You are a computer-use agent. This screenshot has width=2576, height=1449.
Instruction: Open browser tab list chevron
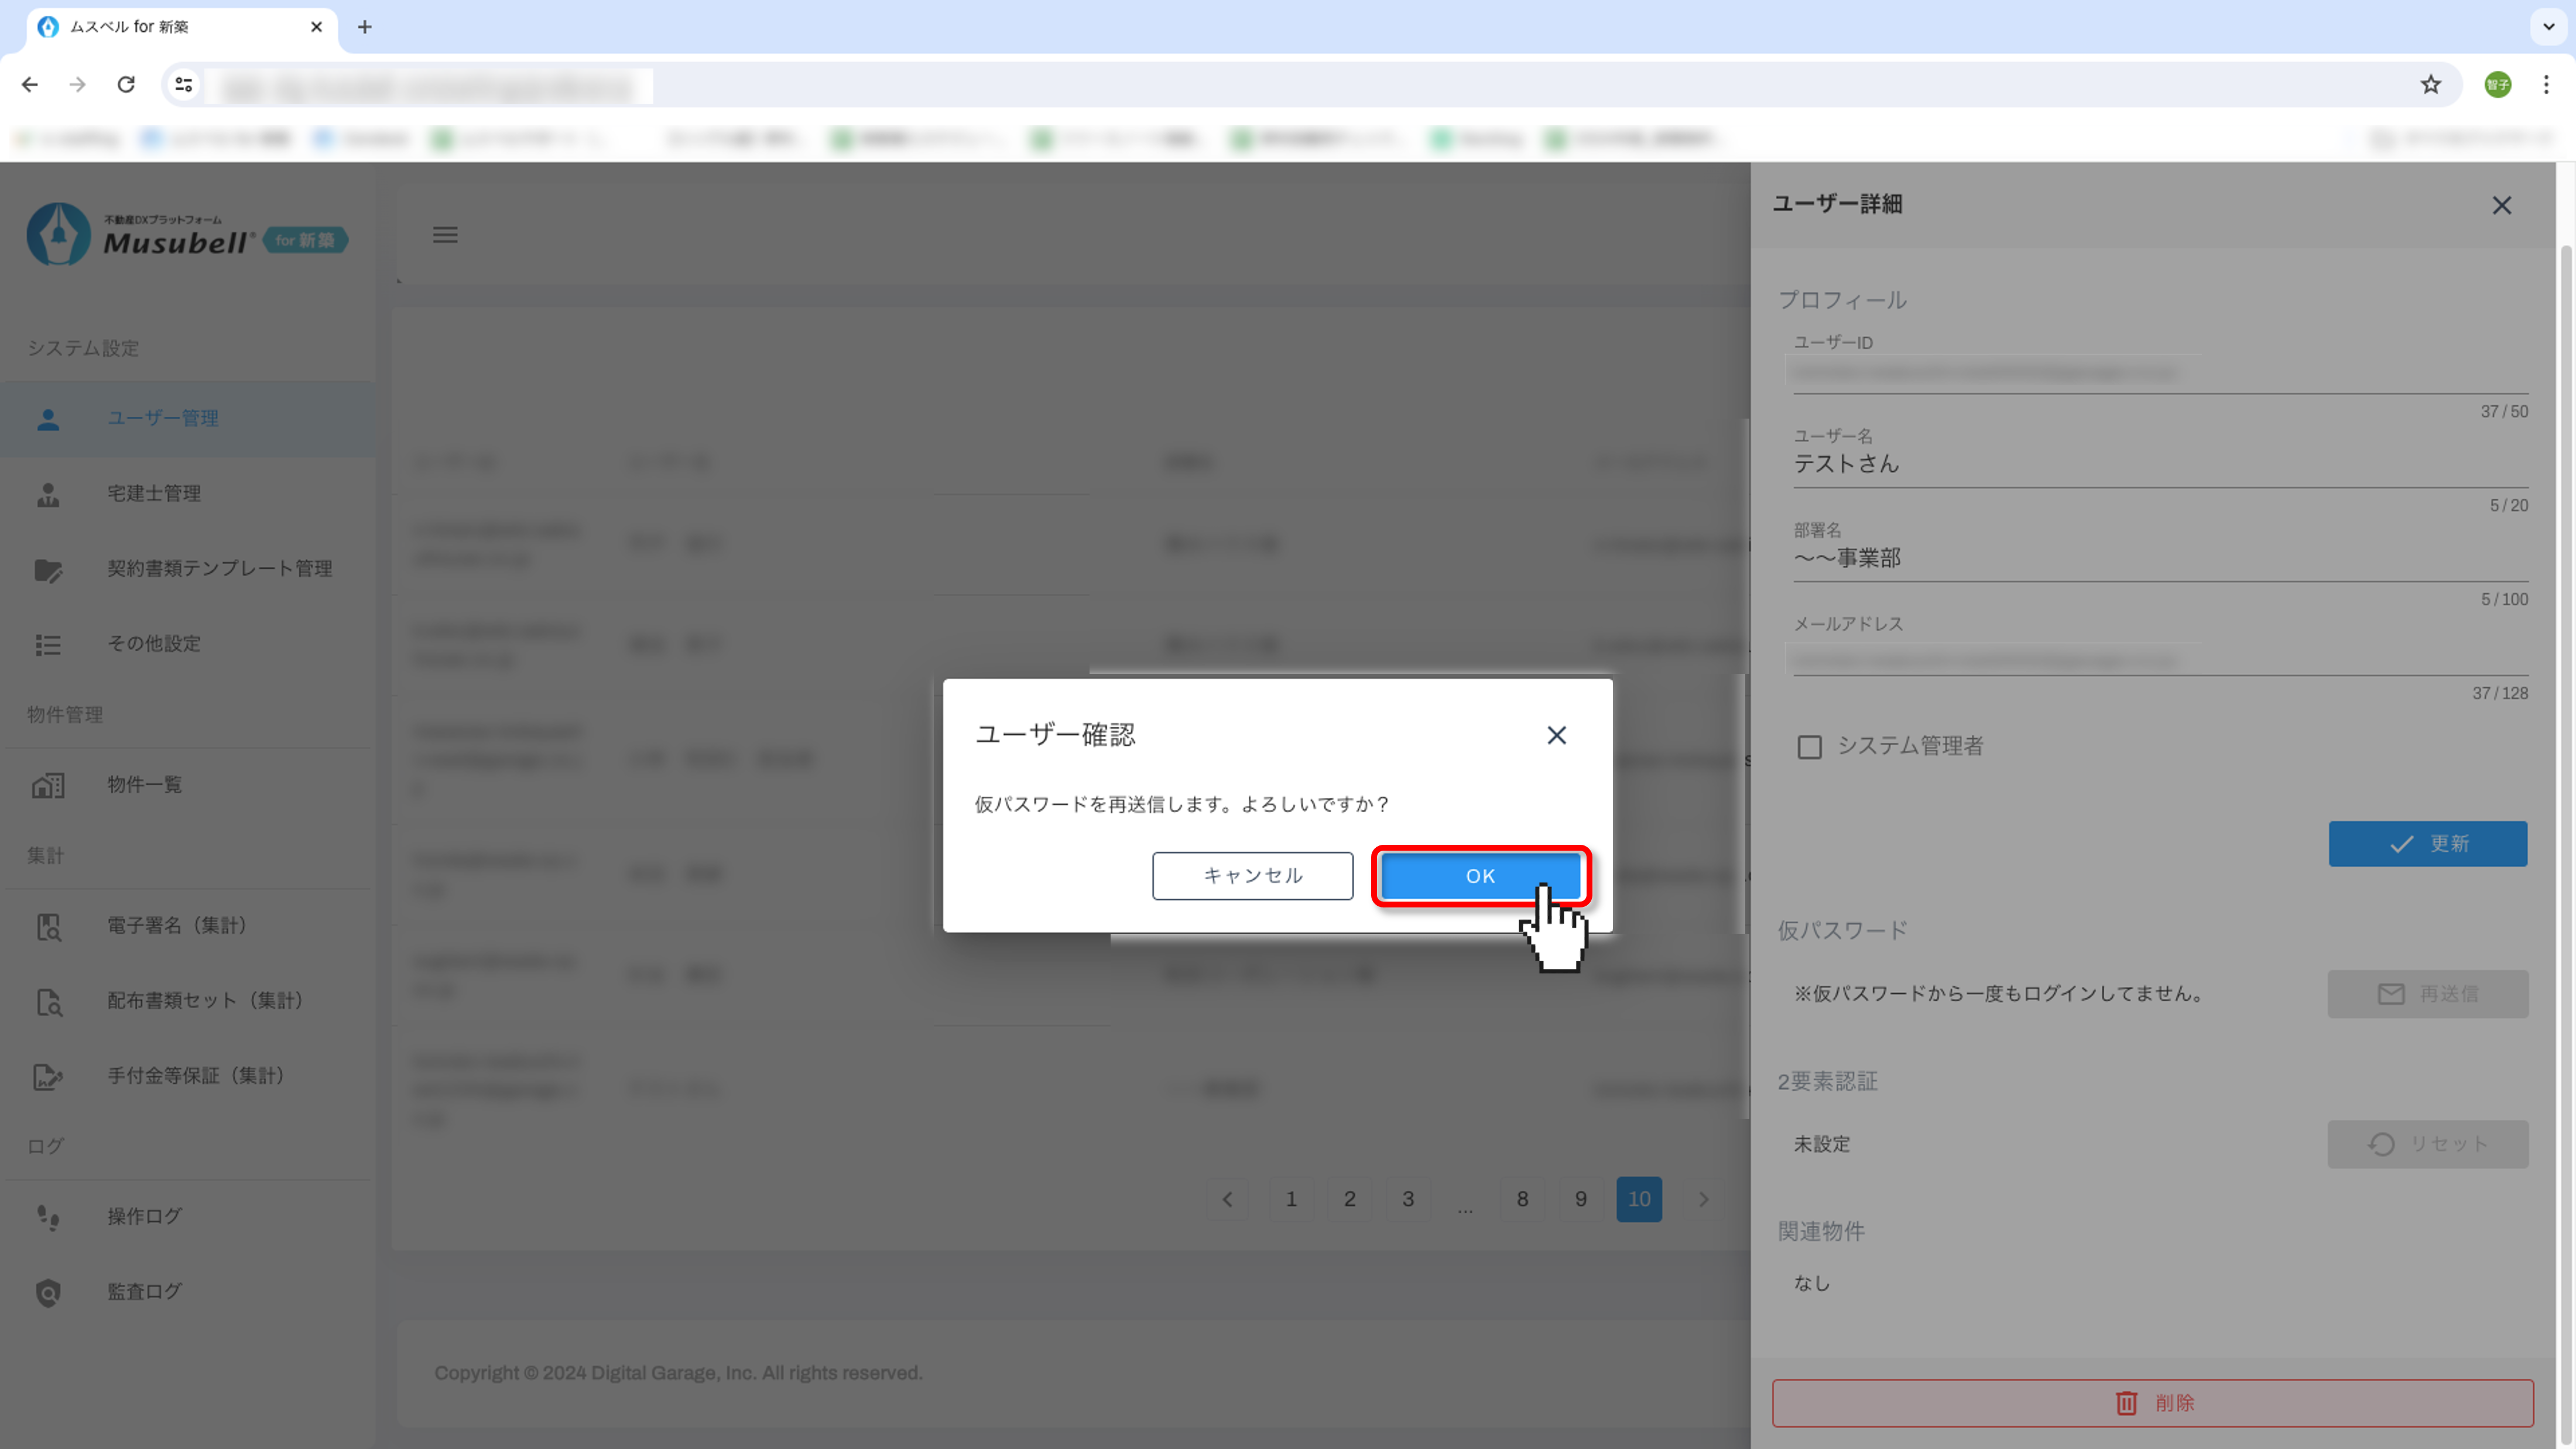point(2548,27)
